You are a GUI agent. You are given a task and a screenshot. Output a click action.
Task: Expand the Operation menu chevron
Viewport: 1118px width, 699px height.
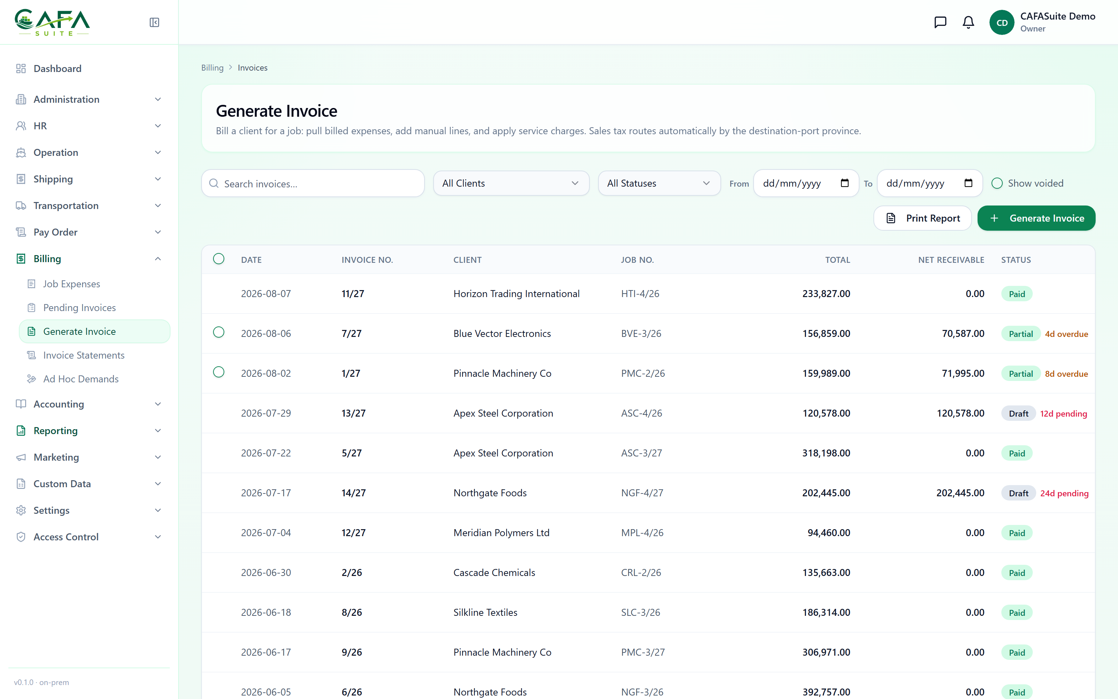(158, 153)
